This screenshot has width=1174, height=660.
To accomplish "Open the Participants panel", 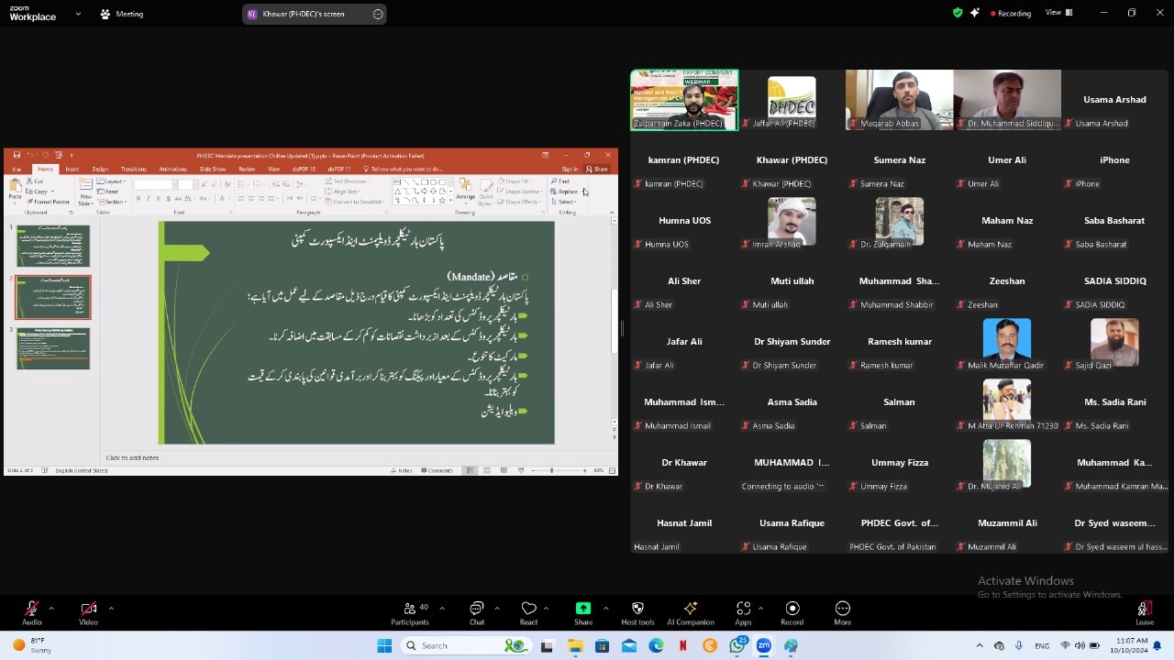I will point(409,612).
